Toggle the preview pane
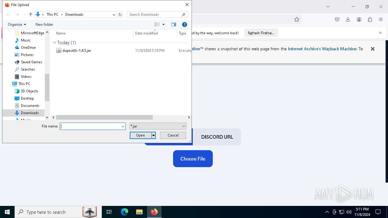This screenshot has width=388, height=218. tap(174, 25)
